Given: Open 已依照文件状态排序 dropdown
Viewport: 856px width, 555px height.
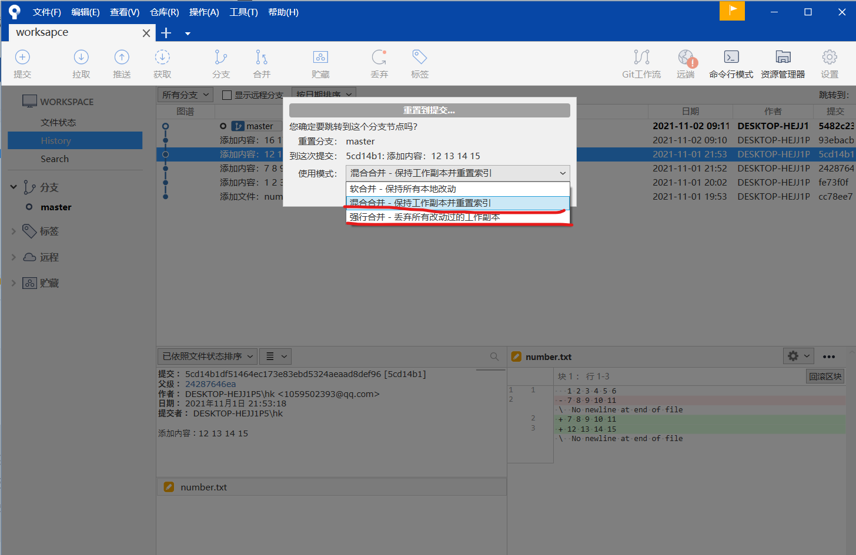Looking at the screenshot, I should [x=208, y=356].
